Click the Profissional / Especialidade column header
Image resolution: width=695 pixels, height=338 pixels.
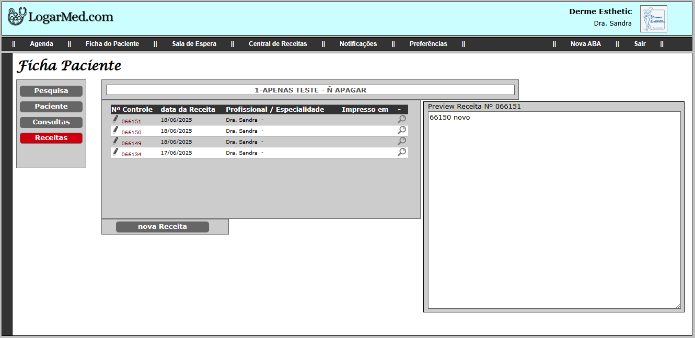pyautogui.click(x=275, y=110)
